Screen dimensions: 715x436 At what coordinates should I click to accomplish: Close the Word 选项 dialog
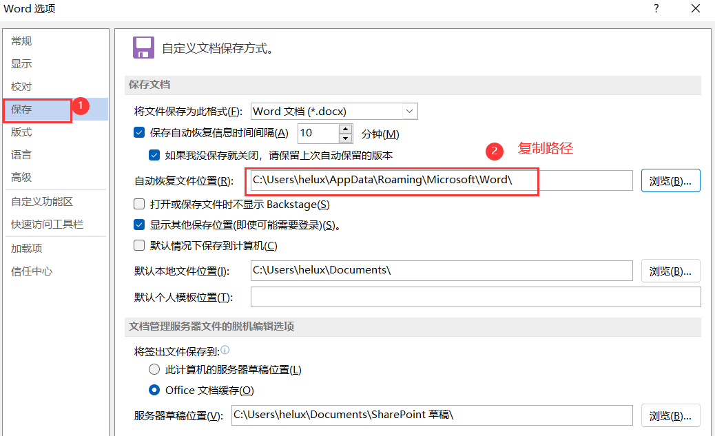(x=696, y=9)
